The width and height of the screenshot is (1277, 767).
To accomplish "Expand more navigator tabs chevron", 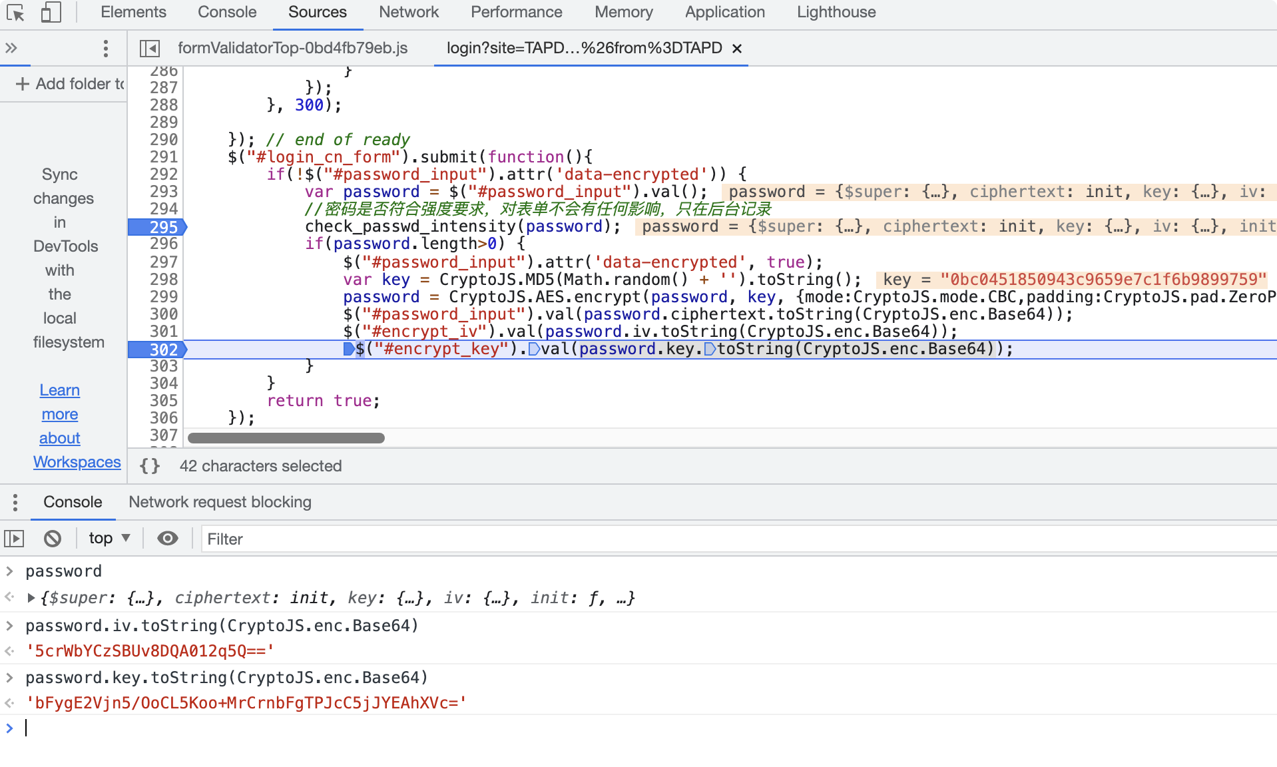I will (11, 48).
